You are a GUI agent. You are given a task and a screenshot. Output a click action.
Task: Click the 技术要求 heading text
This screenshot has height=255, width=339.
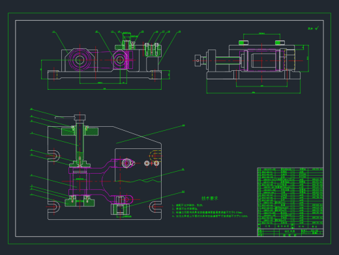[x=209, y=198]
